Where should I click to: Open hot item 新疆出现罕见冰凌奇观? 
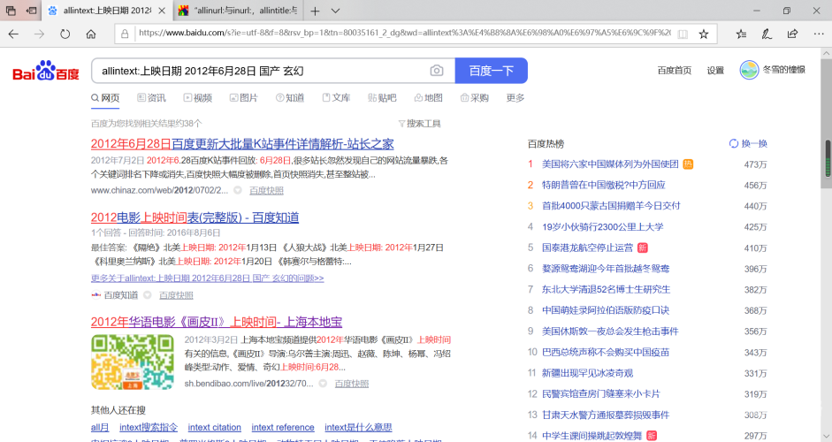coord(587,373)
